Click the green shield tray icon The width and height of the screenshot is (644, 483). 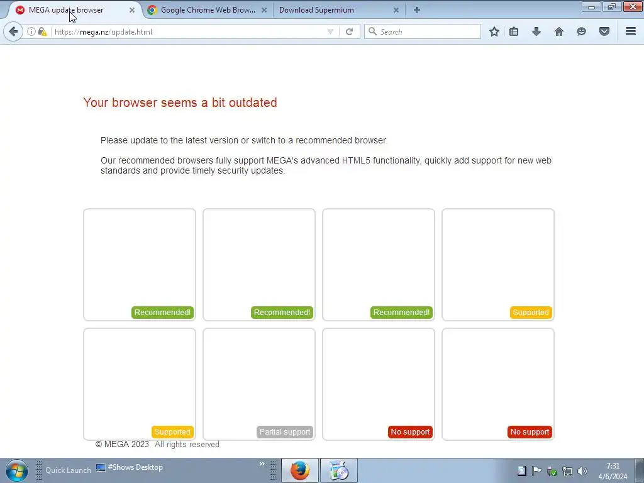(552, 471)
